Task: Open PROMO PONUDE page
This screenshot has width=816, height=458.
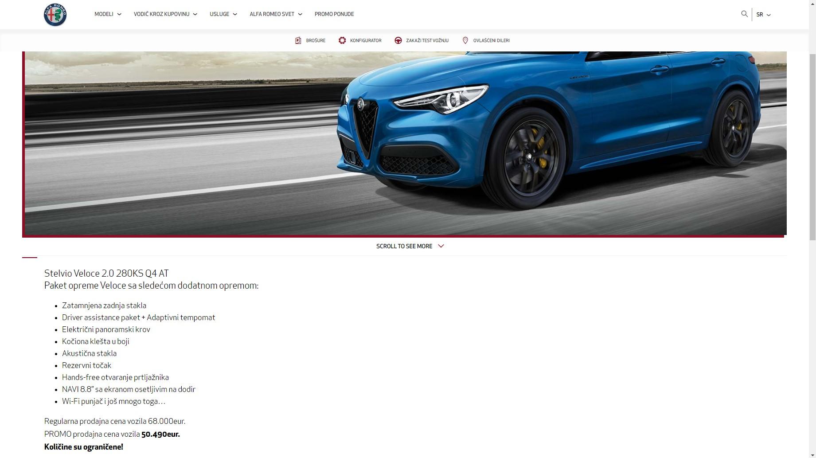Action: click(334, 14)
